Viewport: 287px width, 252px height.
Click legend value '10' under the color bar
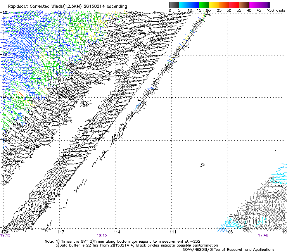190,10
